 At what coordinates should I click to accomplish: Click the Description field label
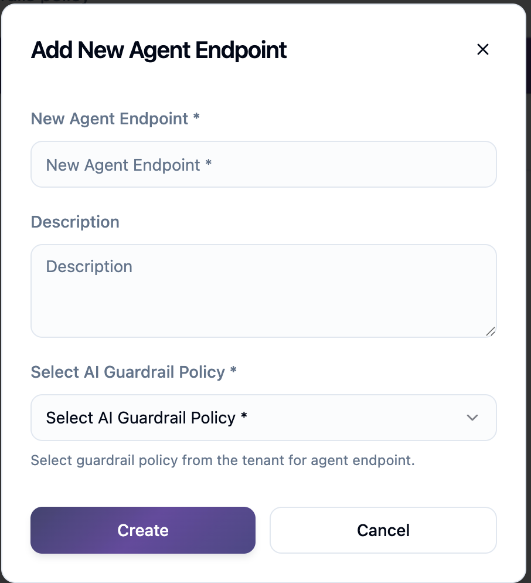[74, 222]
